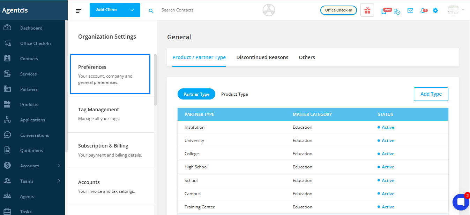
Task: Expand Accounts submenu chevron in sidebar
Action: 59,166
